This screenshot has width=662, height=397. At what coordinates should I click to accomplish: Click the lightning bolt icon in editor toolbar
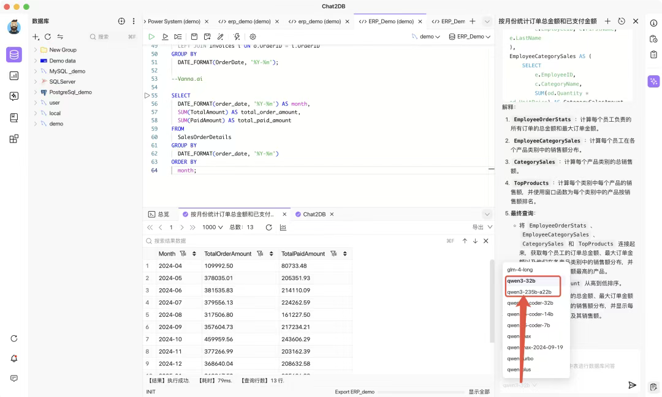click(237, 37)
